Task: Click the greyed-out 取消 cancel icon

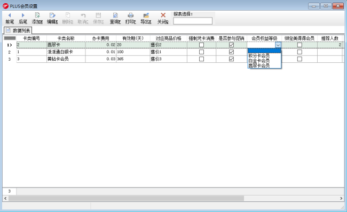Action: pyautogui.click(x=83, y=15)
